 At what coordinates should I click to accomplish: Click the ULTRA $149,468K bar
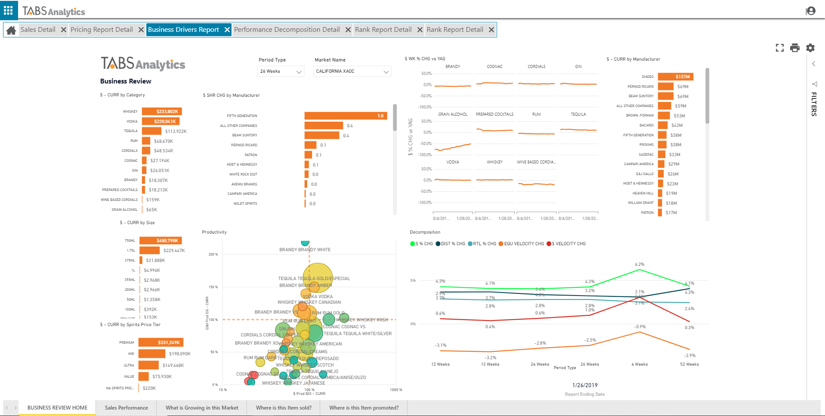(149, 365)
